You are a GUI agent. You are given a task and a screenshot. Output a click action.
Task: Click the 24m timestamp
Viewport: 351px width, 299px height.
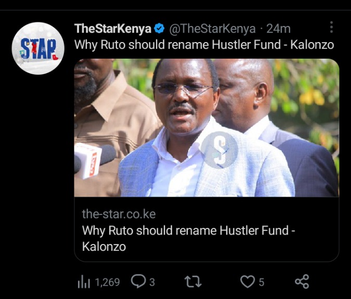[278, 29]
